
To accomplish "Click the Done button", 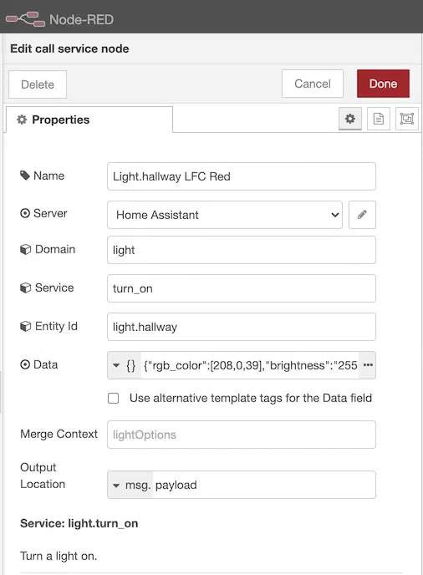I will (x=383, y=84).
